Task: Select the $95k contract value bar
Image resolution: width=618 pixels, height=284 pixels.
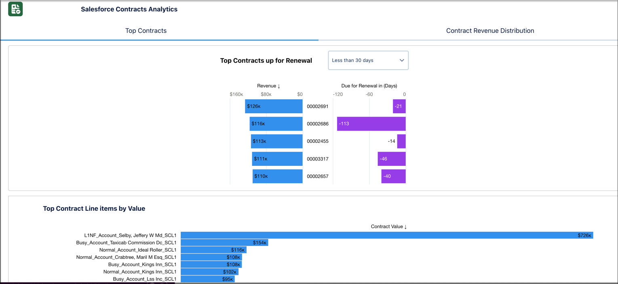Action: tap(208, 279)
